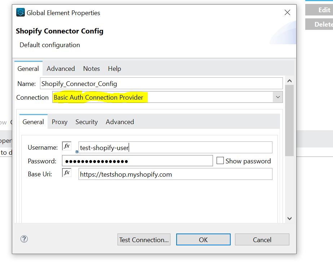Click the Test Connection button
333x263 pixels.
click(144, 240)
